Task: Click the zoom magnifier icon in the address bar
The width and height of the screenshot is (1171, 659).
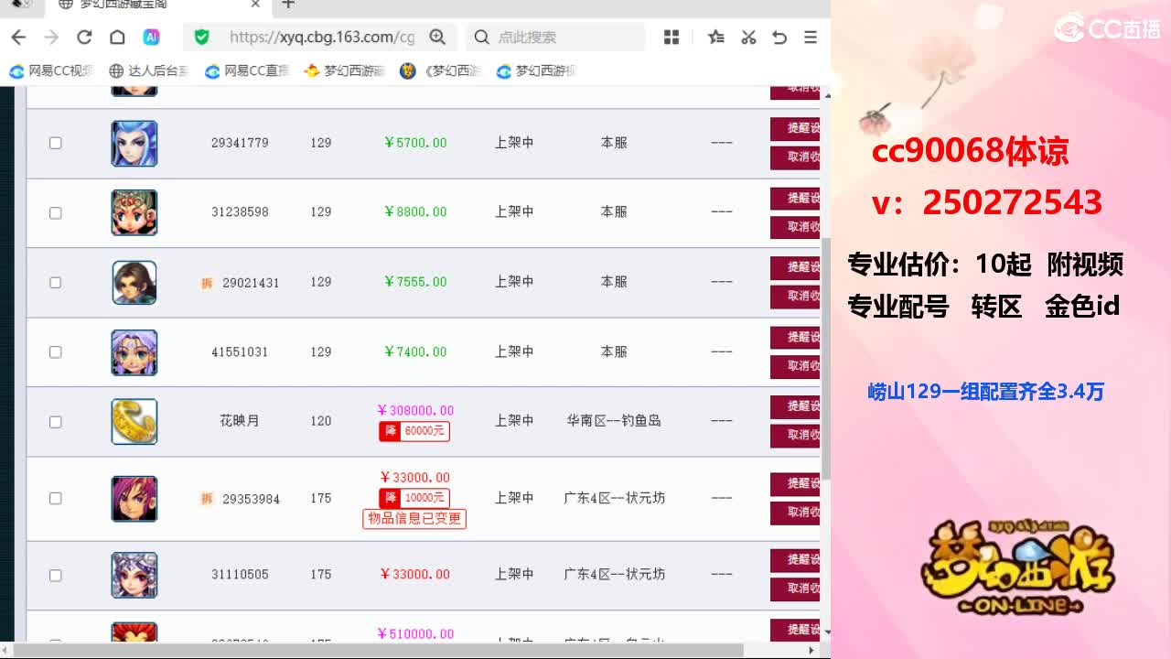Action: pyautogui.click(x=437, y=37)
